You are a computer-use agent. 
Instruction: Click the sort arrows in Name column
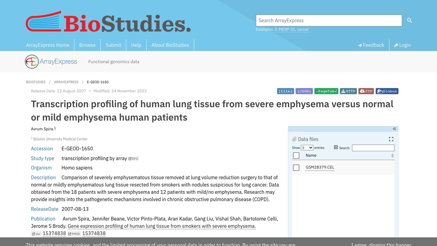point(392,155)
